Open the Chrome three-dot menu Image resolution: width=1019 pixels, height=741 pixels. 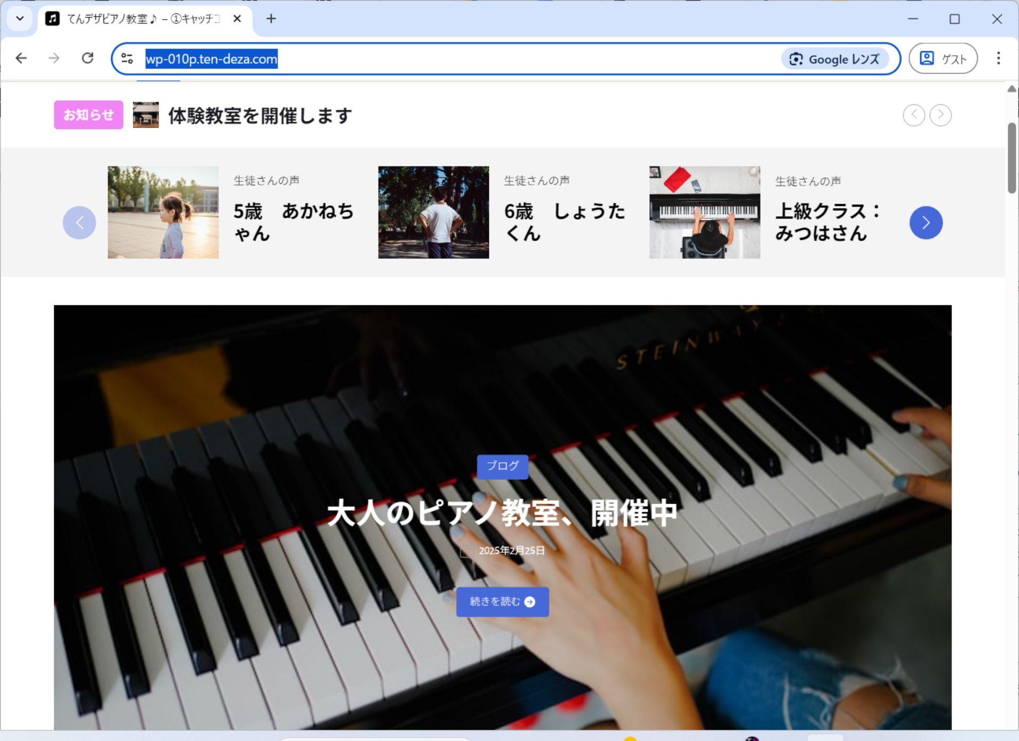click(998, 58)
